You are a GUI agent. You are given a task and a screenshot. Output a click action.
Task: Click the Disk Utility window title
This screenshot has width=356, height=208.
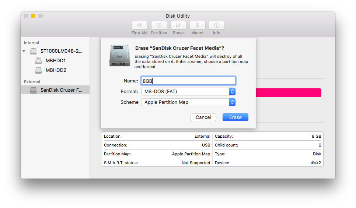[x=178, y=16]
